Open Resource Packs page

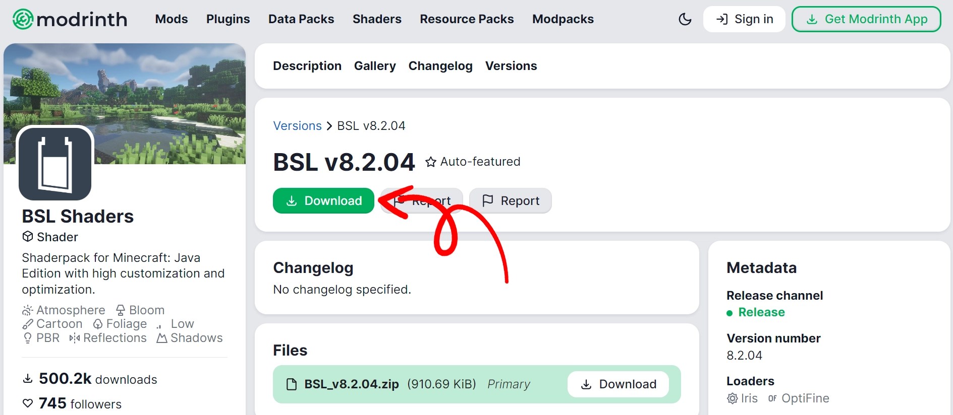(467, 19)
